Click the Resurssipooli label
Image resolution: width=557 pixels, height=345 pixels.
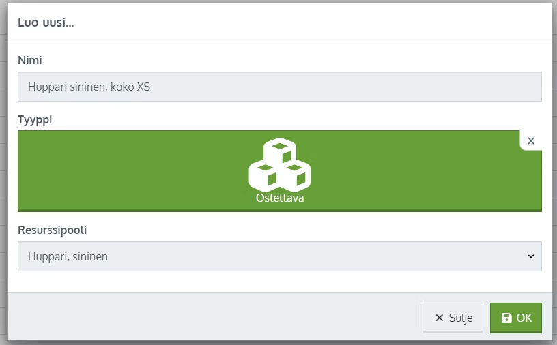click(x=52, y=230)
